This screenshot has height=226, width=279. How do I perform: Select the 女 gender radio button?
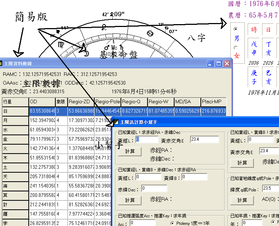pyautogui.click(x=236, y=48)
